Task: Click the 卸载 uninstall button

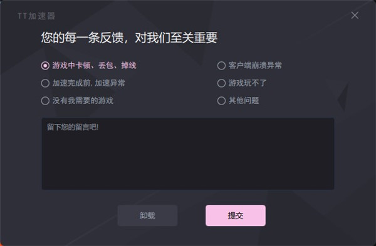Action: pos(147,215)
